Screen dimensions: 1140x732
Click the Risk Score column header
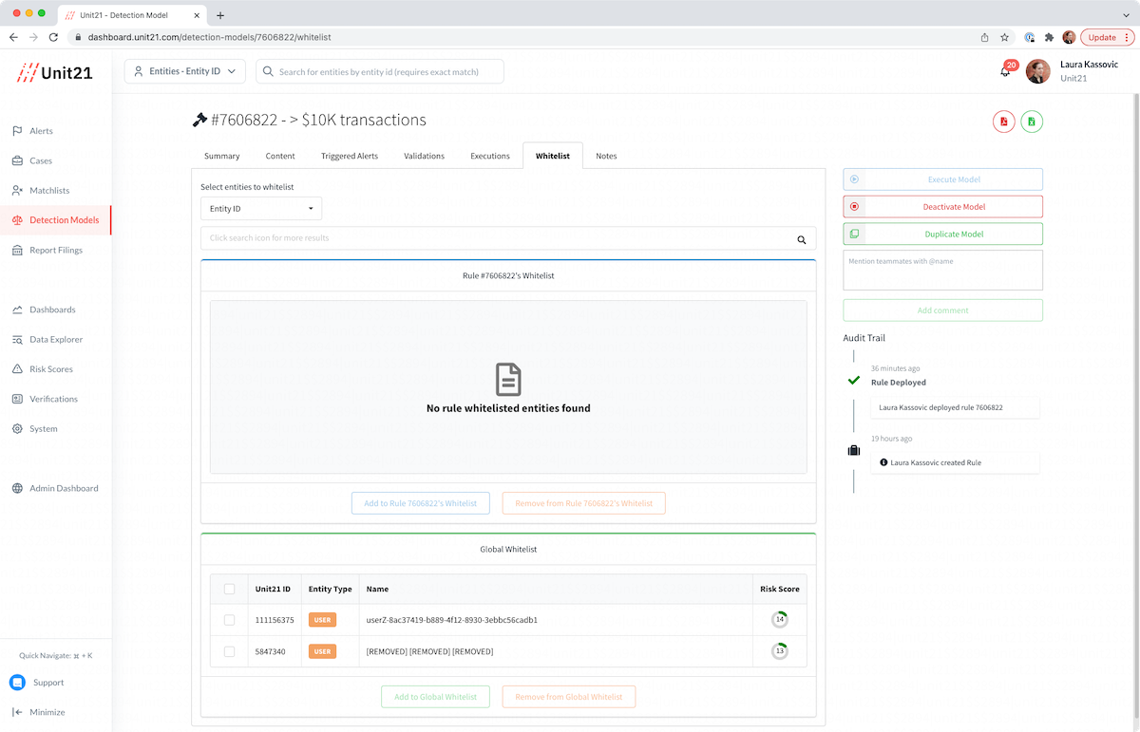(x=780, y=589)
